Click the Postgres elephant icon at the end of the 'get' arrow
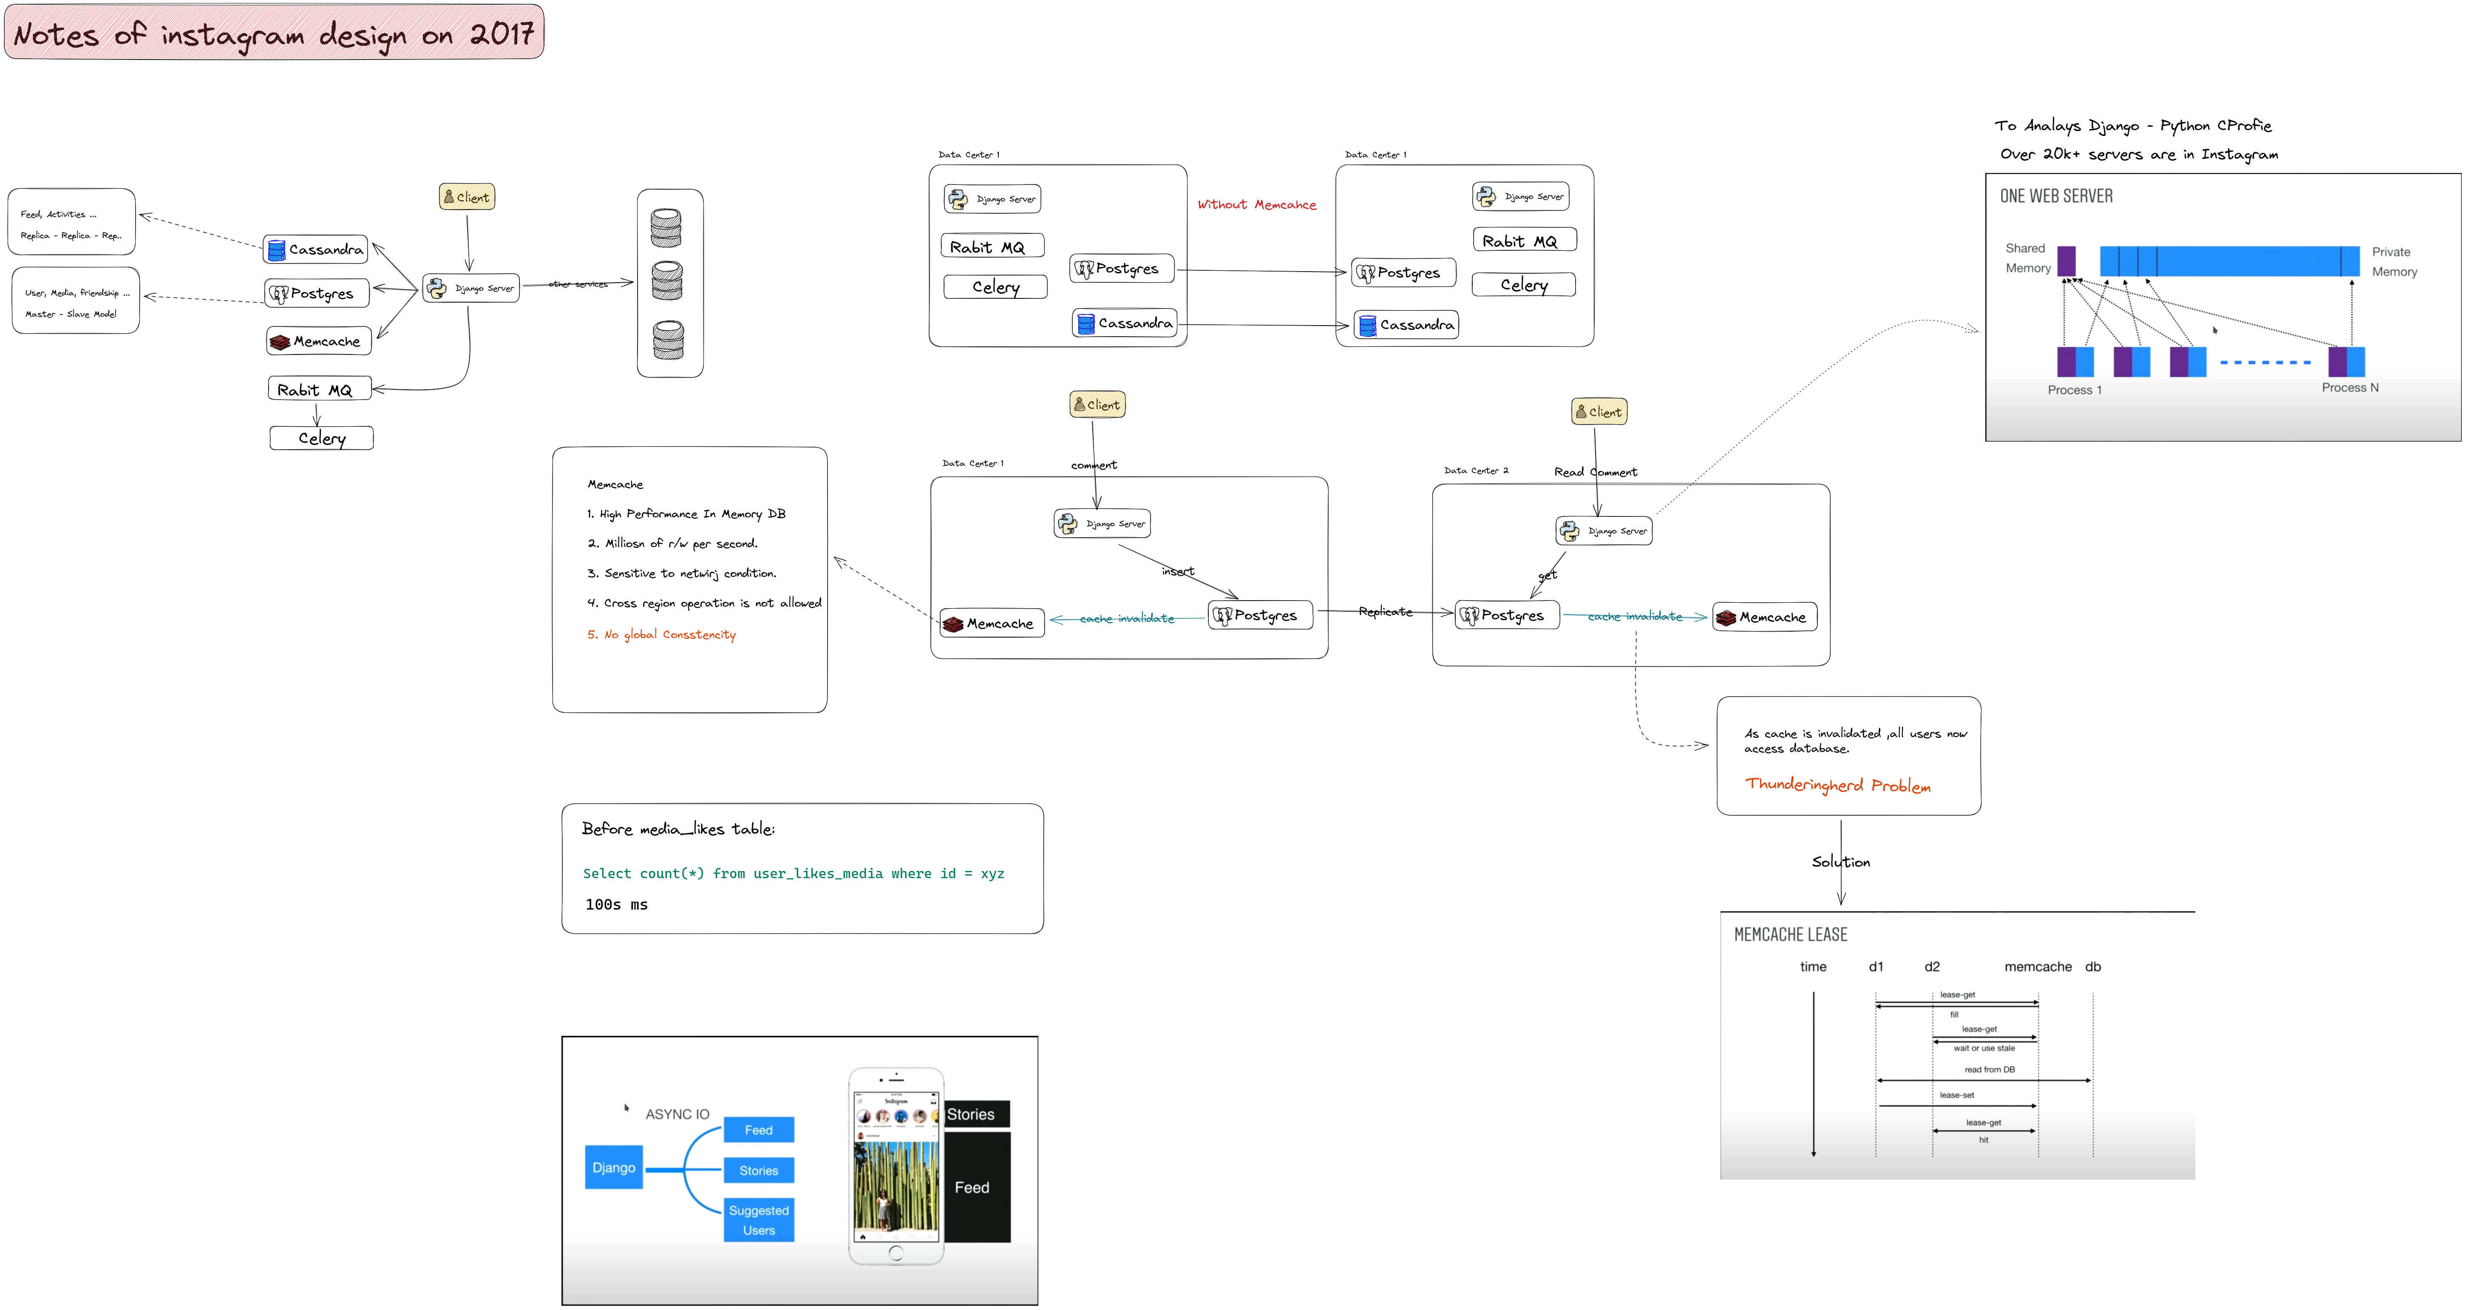 tap(1469, 616)
